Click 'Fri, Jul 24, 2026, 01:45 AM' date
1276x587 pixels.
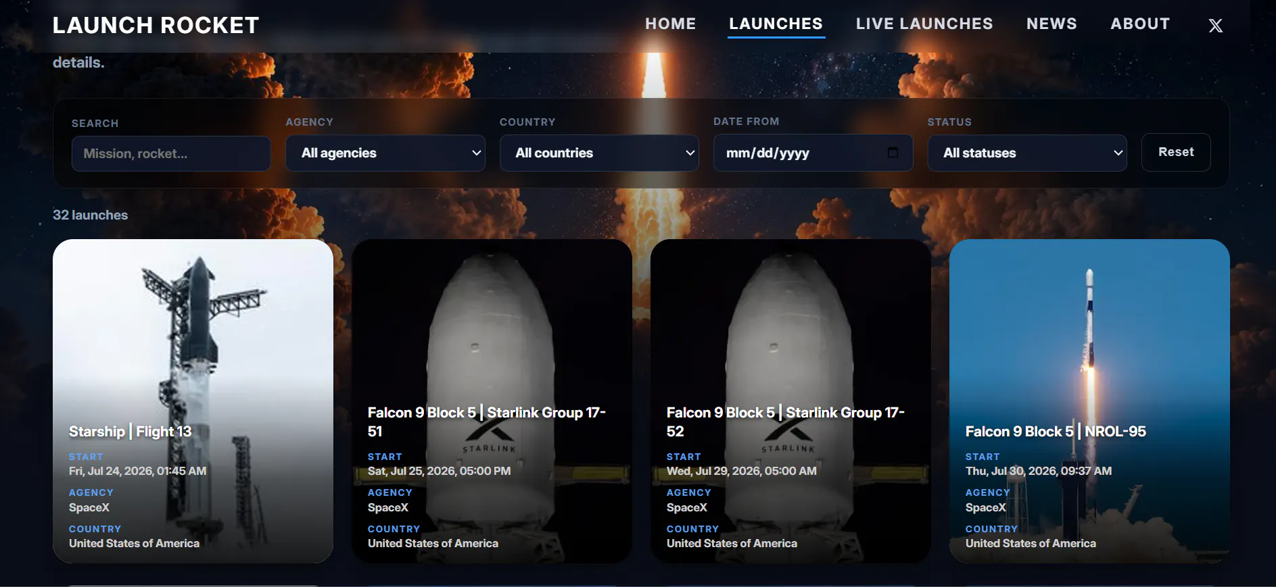[x=137, y=471]
